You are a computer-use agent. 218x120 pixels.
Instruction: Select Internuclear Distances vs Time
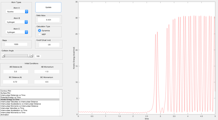point(13,95)
